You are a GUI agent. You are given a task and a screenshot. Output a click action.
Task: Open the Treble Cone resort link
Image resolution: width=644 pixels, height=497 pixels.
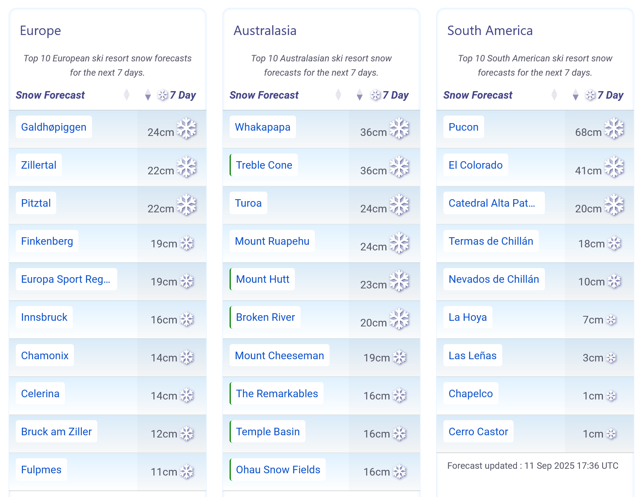(264, 165)
